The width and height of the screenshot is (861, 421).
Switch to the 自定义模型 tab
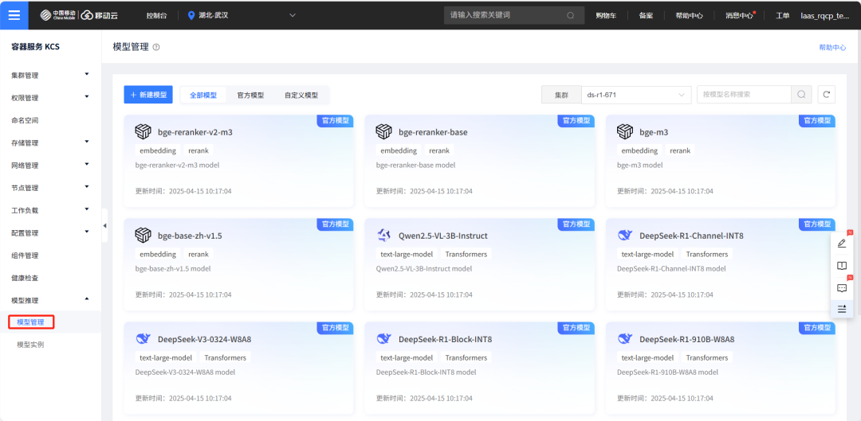[x=301, y=95]
